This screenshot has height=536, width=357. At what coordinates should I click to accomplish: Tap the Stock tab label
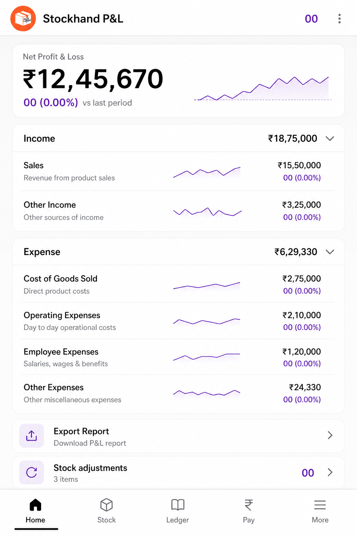coord(106,520)
